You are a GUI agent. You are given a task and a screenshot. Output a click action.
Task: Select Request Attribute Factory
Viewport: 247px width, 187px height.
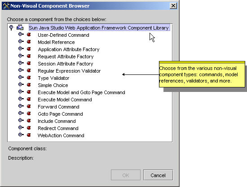click(x=66, y=57)
